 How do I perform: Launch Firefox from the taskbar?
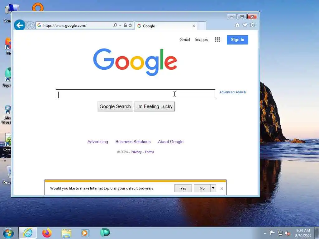[47, 233]
